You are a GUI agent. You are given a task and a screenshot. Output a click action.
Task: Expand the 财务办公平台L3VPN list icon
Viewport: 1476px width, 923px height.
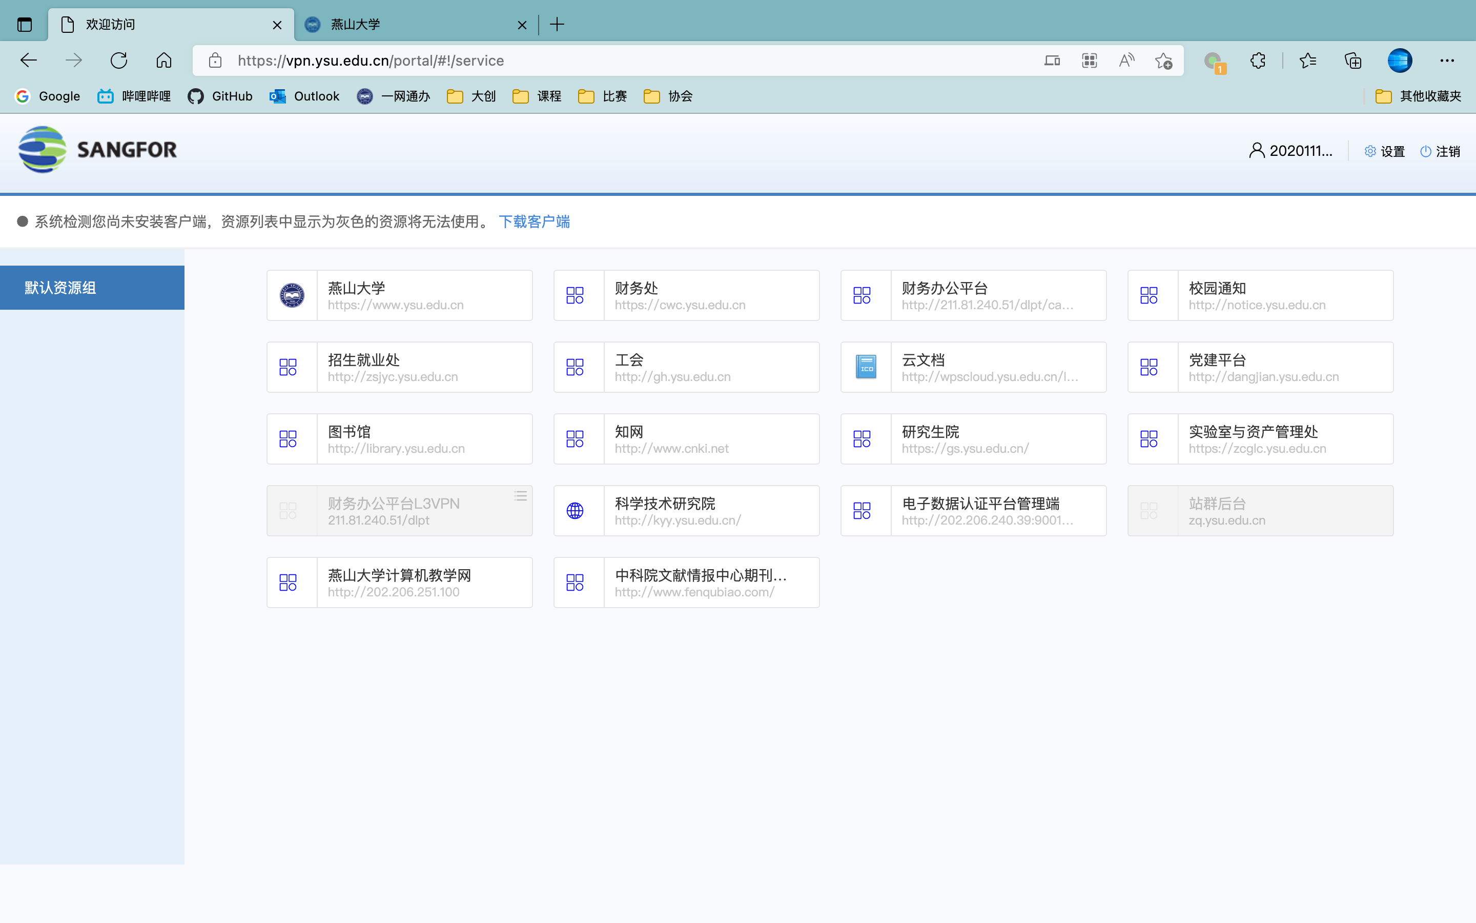coord(520,496)
